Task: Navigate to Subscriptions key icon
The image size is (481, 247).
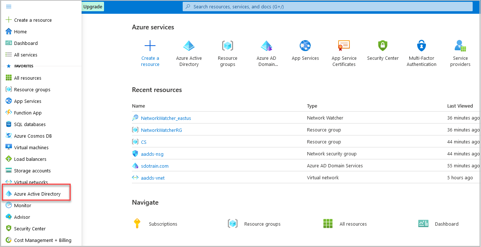Action: click(137, 224)
